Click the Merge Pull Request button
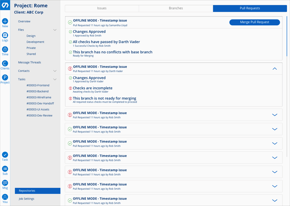 click(x=255, y=22)
